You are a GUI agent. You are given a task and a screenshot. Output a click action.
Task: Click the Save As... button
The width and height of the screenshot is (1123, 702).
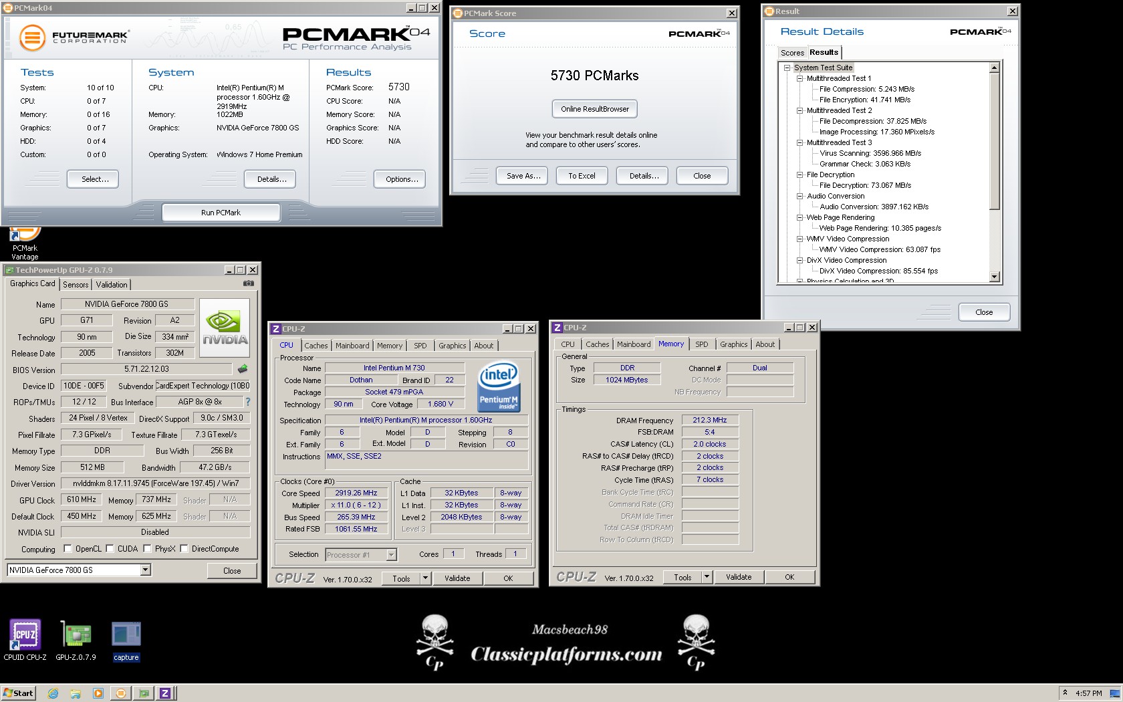click(x=523, y=176)
